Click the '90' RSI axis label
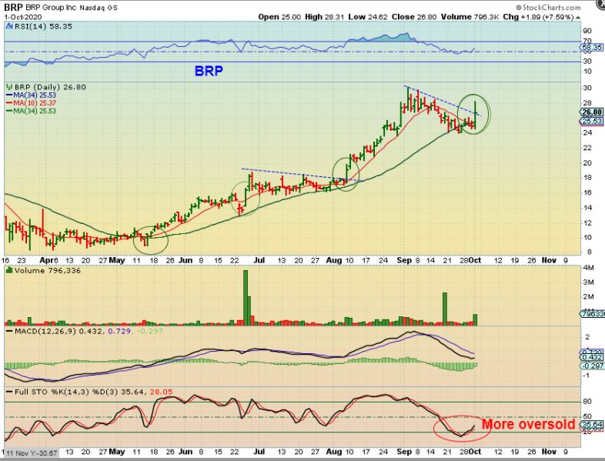 click(587, 31)
